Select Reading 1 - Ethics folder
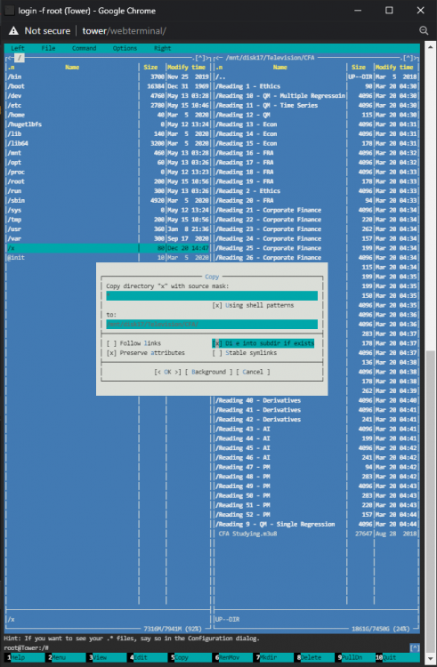This screenshot has width=437, height=667. 316,86
